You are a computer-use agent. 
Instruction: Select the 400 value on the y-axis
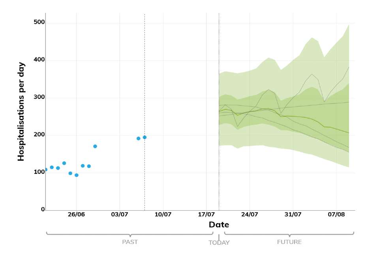pyautogui.click(x=39, y=60)
